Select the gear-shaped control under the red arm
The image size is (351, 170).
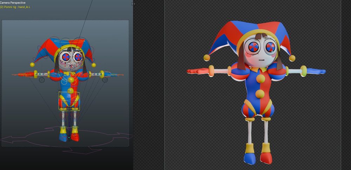(x=42, y=80)
